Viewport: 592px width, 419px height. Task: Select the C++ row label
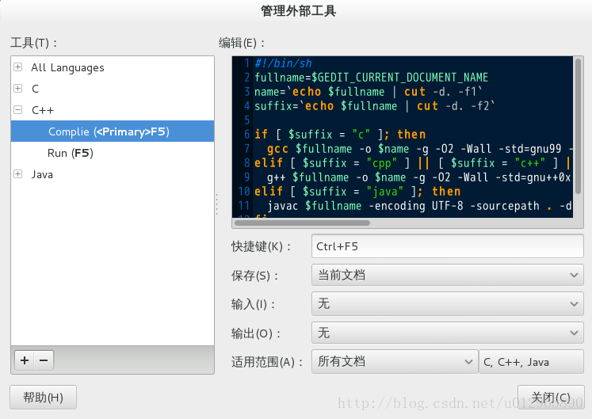click(43, 110)
